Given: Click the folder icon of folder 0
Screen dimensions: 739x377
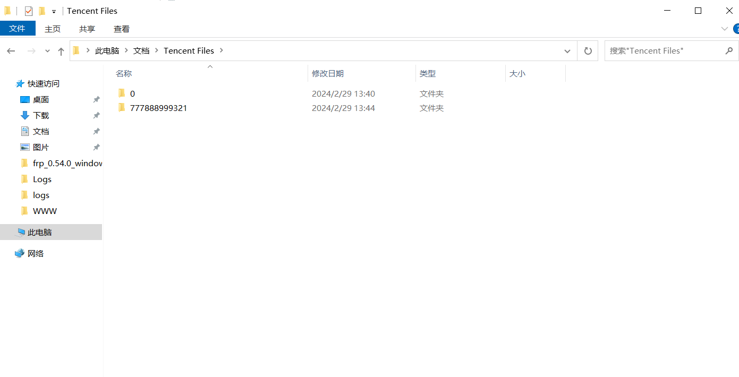Looking at the screenshot, I should (x=122, y=93).
